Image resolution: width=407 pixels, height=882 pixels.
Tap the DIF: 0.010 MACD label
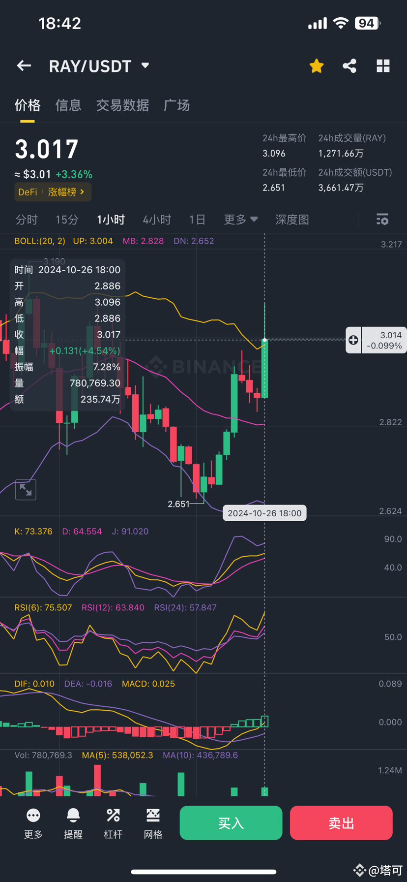pyautogui.click(x=34, y=684)
